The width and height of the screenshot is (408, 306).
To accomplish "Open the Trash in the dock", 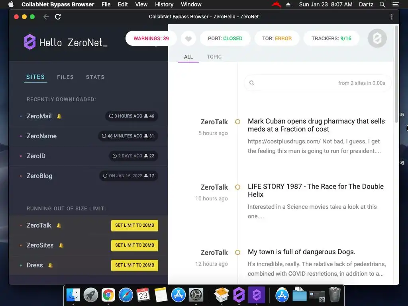I will click(x=334, y=295).
